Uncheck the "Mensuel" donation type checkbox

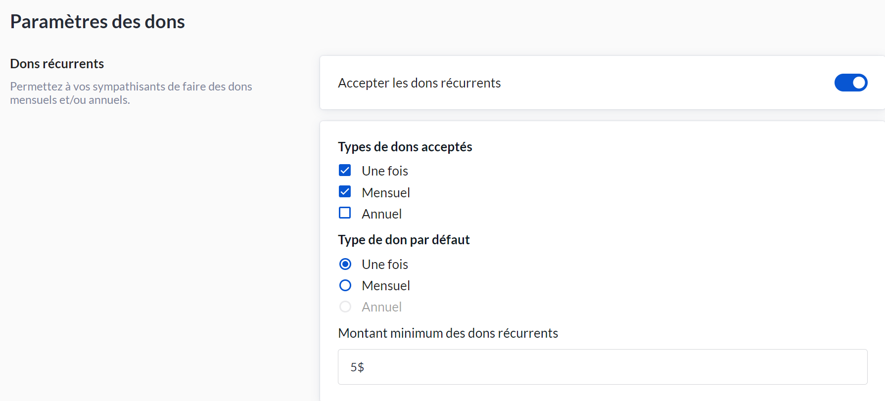[345, 192]
